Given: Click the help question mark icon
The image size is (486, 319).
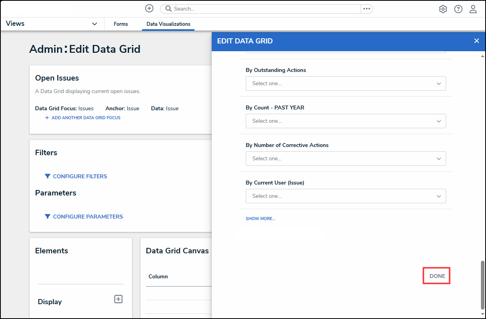Looking at the screenshot, I should 458,9.
